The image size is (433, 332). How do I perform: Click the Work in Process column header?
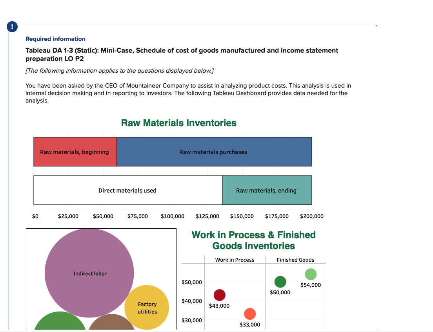pos(235,260)
